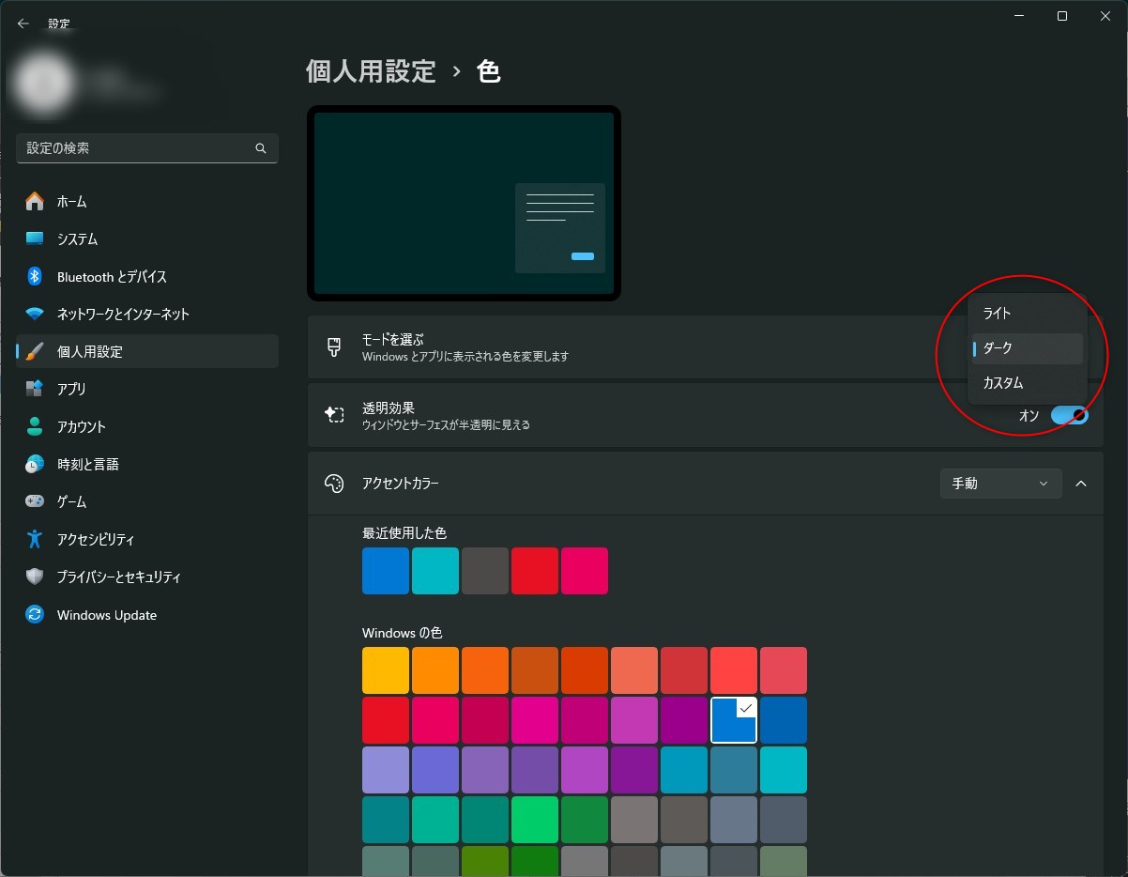Click the Windows Update sync icon
Screen dimensions: 1128x877
coord(35,615)
